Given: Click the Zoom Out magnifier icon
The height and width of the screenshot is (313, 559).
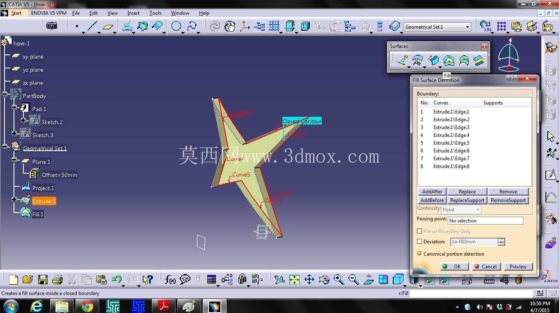Looking at the screenshot, I should point(353,280).
